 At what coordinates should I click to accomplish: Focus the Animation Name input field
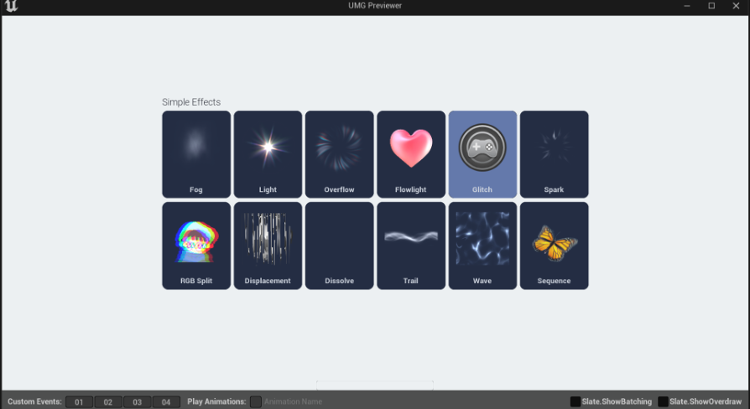[x=294, y=401]
